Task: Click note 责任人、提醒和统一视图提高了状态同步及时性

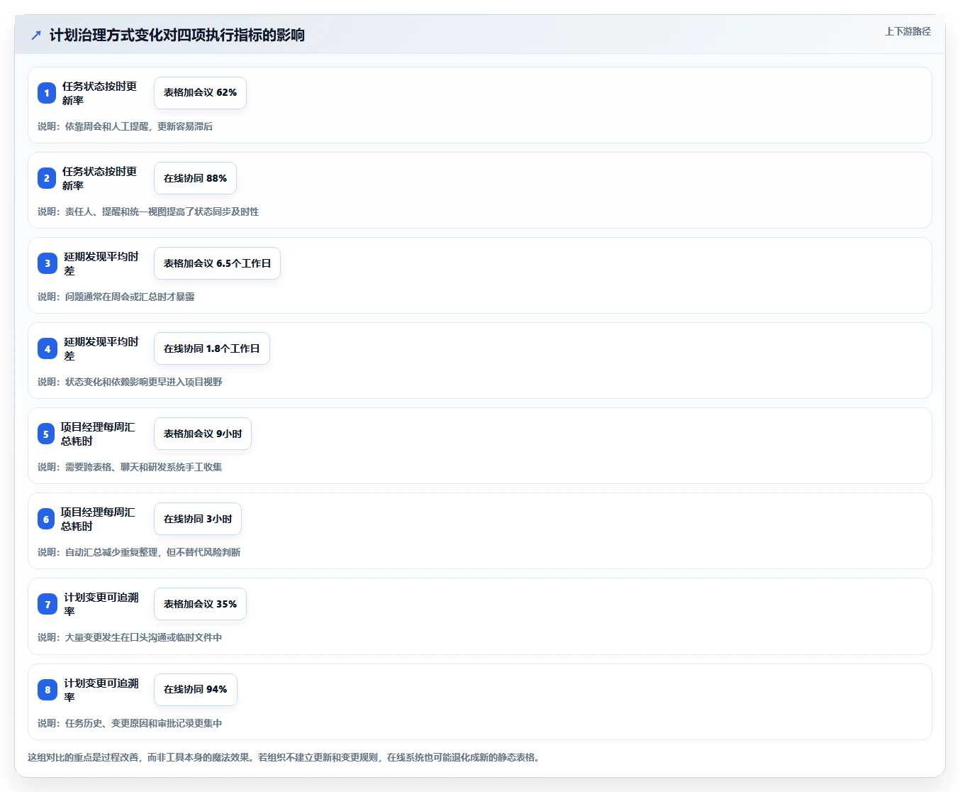Action: pyautogui.click(x=162, y=211)
